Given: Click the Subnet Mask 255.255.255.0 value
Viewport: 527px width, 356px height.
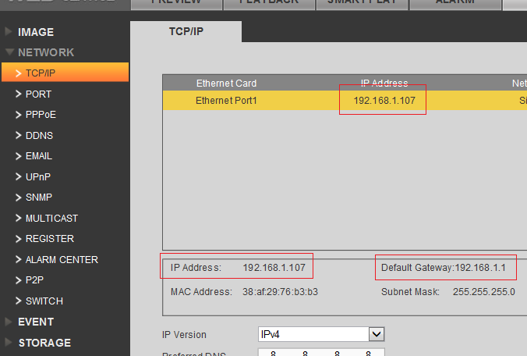Looking at the screenshot, I should [483, 292].
